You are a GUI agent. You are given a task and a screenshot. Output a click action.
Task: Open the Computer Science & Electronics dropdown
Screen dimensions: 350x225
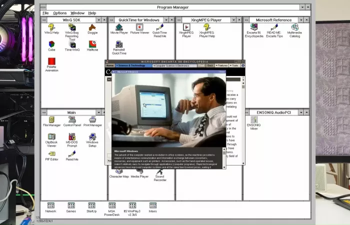(x=174, y=65)
